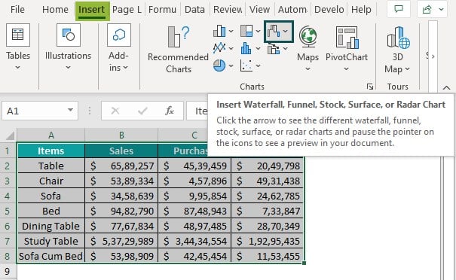Insert a statistic histogram chart
Image resolution: width=456 pixels, height=280 pixels.
coord(246,48)
